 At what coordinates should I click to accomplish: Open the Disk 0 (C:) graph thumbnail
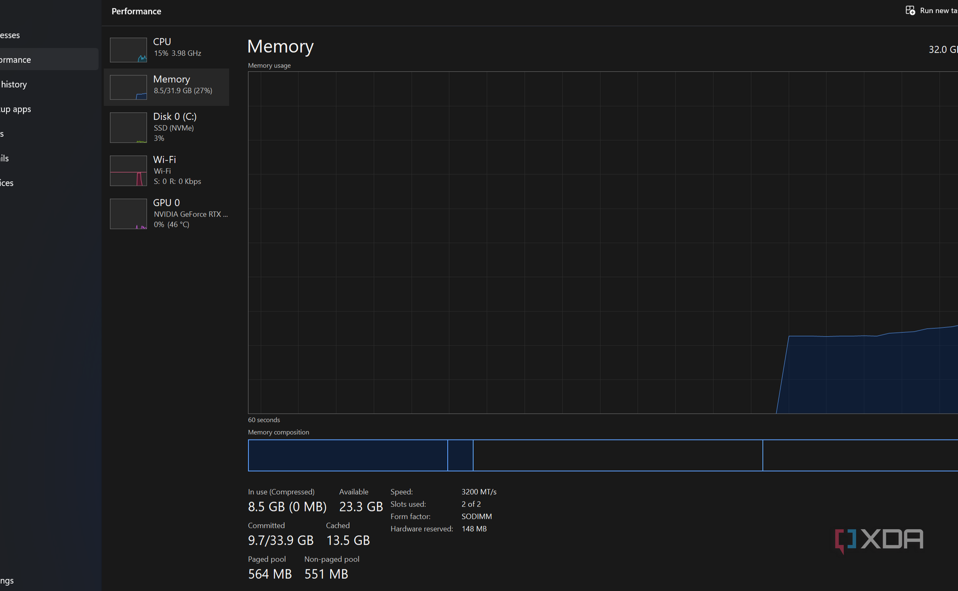tap(128, 128)
